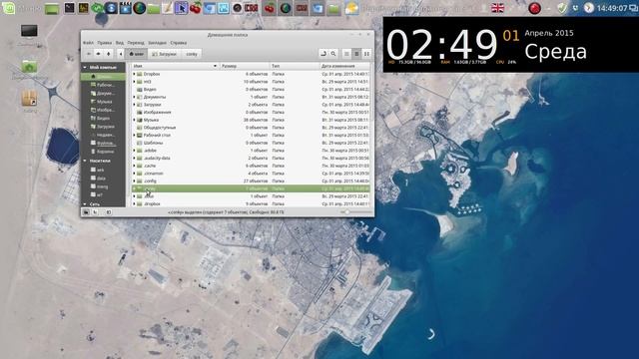This screenshot has height=359, width=639.
Task: Select the .audacity-data folder row
Action: point(251,158)
